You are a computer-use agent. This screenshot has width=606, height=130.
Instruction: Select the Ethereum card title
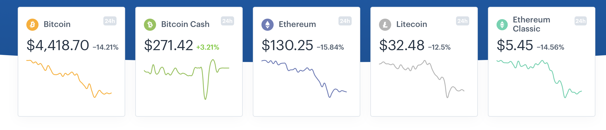click(297, 24)
